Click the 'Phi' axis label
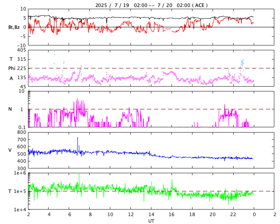 [x=12, y=68]
